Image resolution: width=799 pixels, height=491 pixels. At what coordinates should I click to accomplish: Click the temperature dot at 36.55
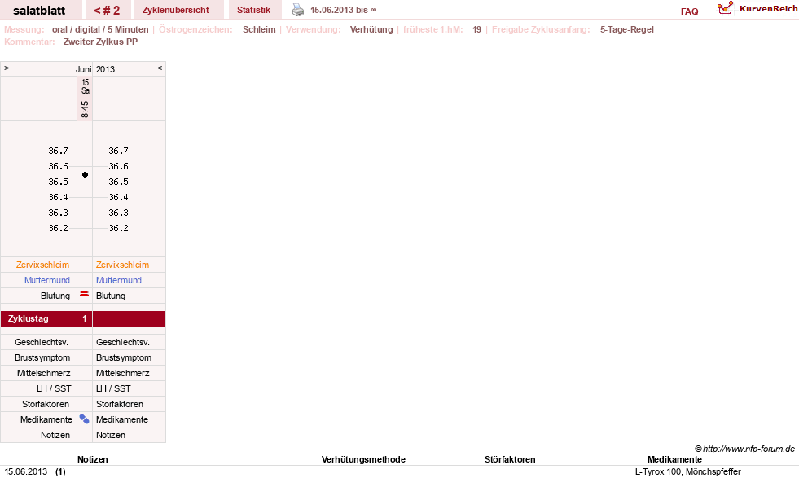coord(85,175)
